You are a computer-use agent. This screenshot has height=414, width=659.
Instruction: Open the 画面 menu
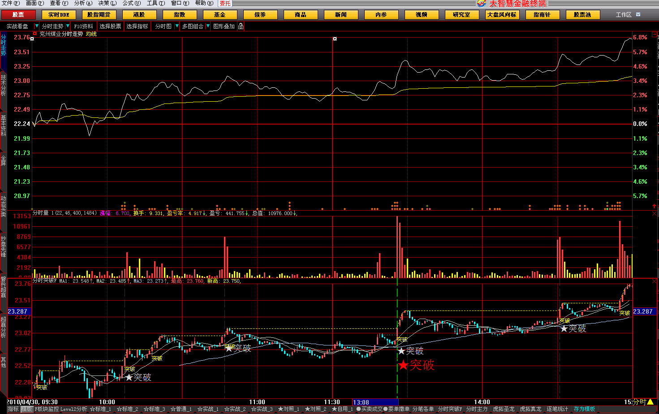35,3
